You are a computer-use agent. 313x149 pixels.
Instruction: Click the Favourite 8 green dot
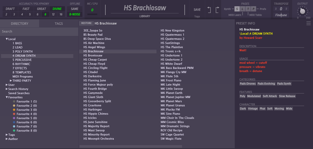[14, 131]
